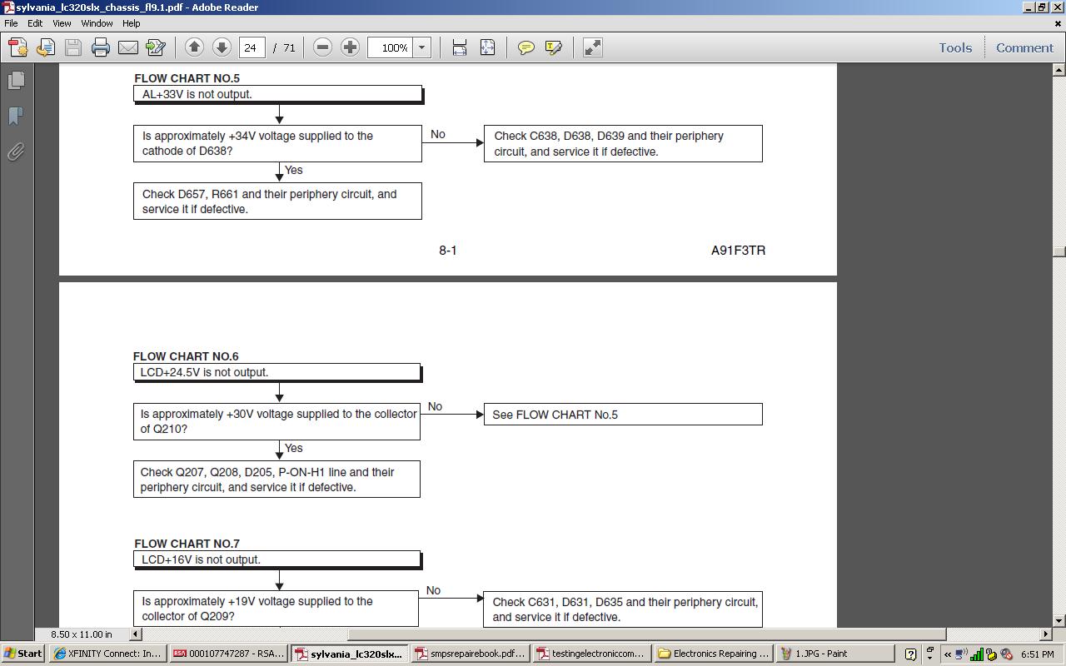Screen dimensions: 1066x666
Task: Switch to 000107747287 RSA taskbar window
Action: (x=229, y=654)
